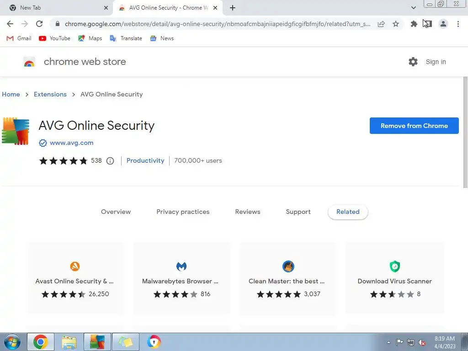Click Remove from Chrome button
Screen dimensions: 468x351
coord(414,126)
